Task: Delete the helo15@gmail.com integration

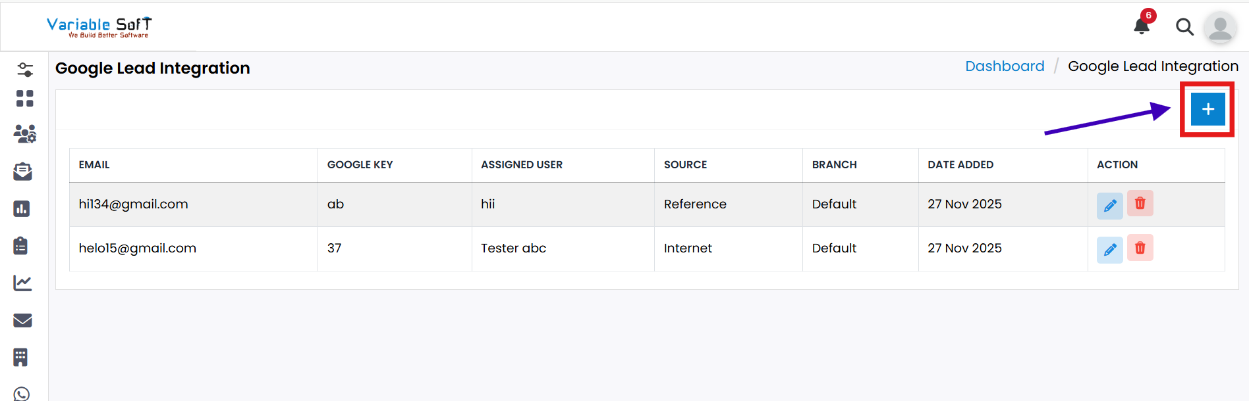Action: pyautogui.click(x=1140, y=248)
